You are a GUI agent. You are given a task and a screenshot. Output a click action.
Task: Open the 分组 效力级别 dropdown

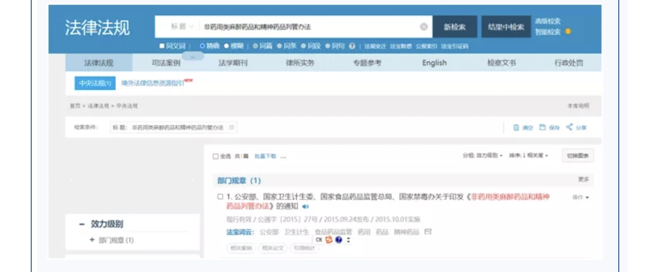tap(482, 156)
